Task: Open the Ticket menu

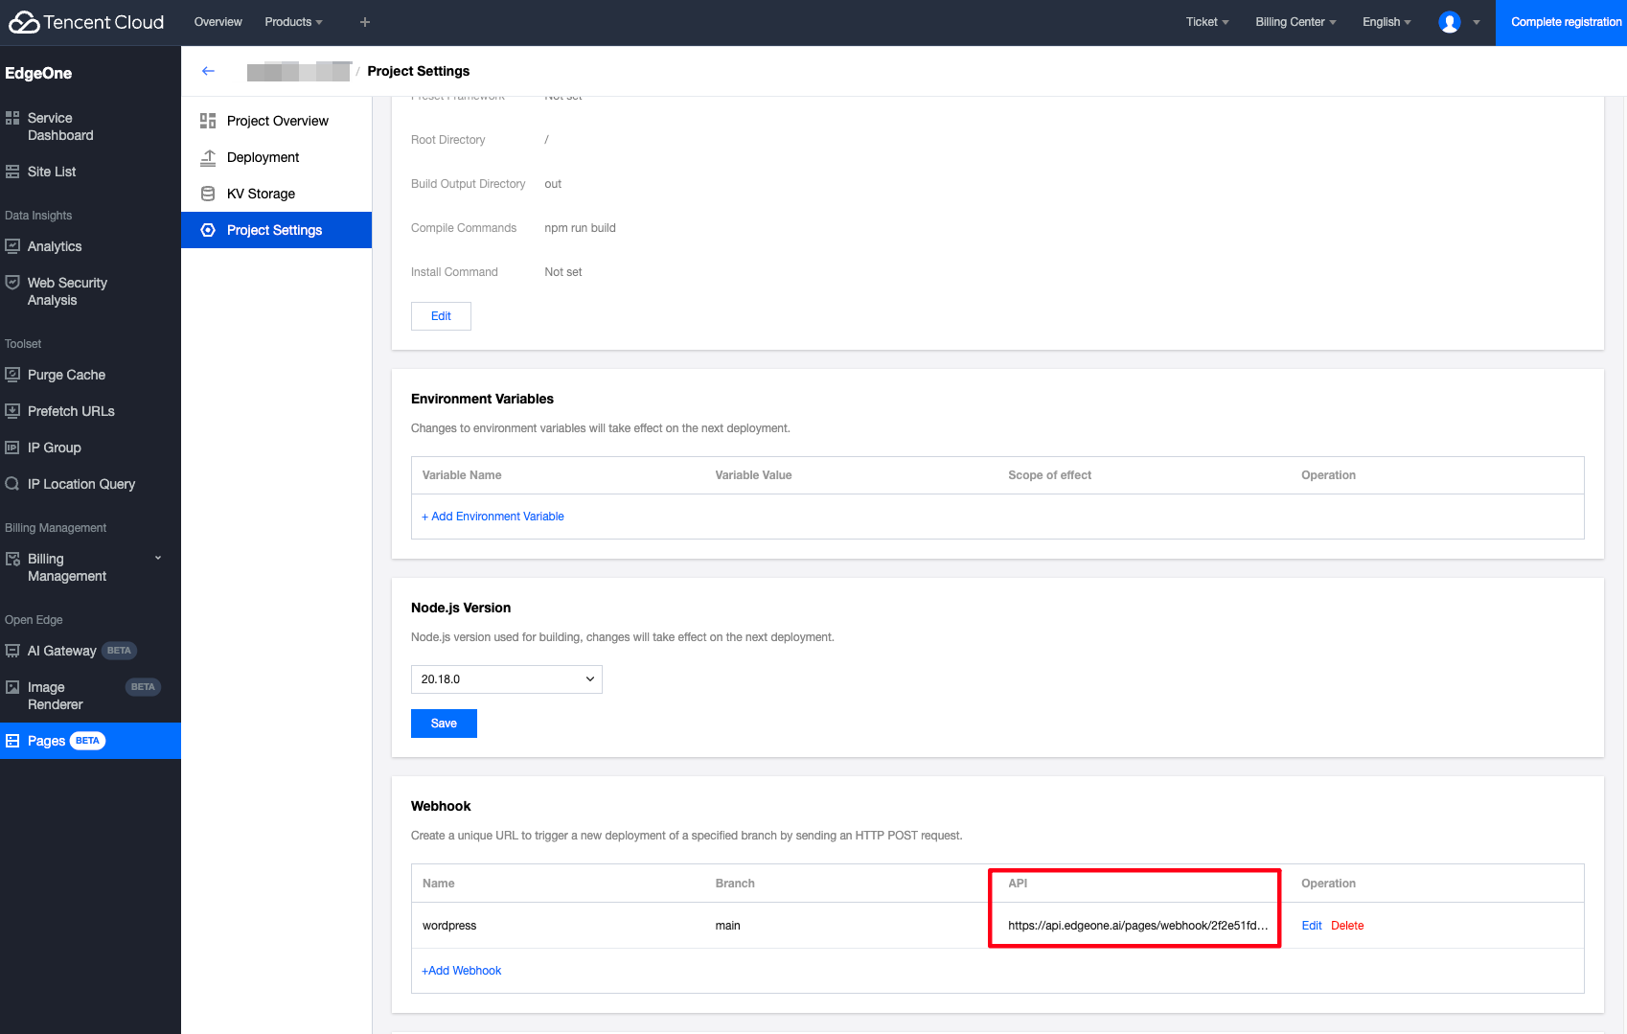Action: pyautogui.click(x=1206, y=22)
